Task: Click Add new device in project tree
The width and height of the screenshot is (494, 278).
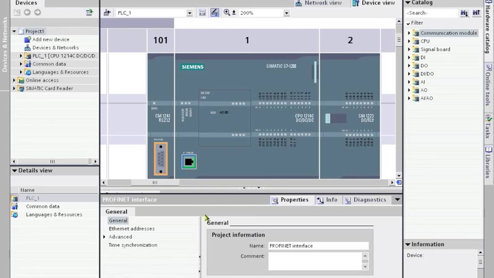Action: [51, 39]
